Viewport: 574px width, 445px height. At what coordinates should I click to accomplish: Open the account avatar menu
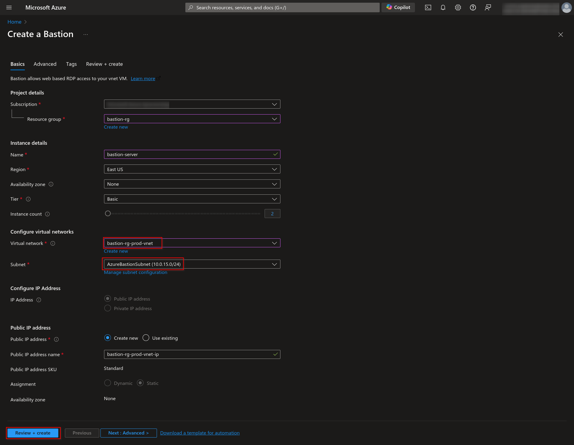(567, 7)
